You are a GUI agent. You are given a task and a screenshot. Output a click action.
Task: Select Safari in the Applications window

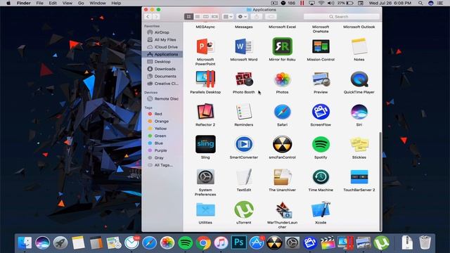tap(282, 112)
